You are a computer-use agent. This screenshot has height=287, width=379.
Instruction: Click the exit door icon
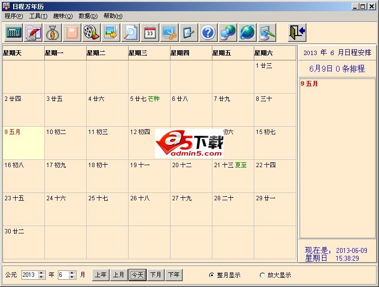[297, 32]
